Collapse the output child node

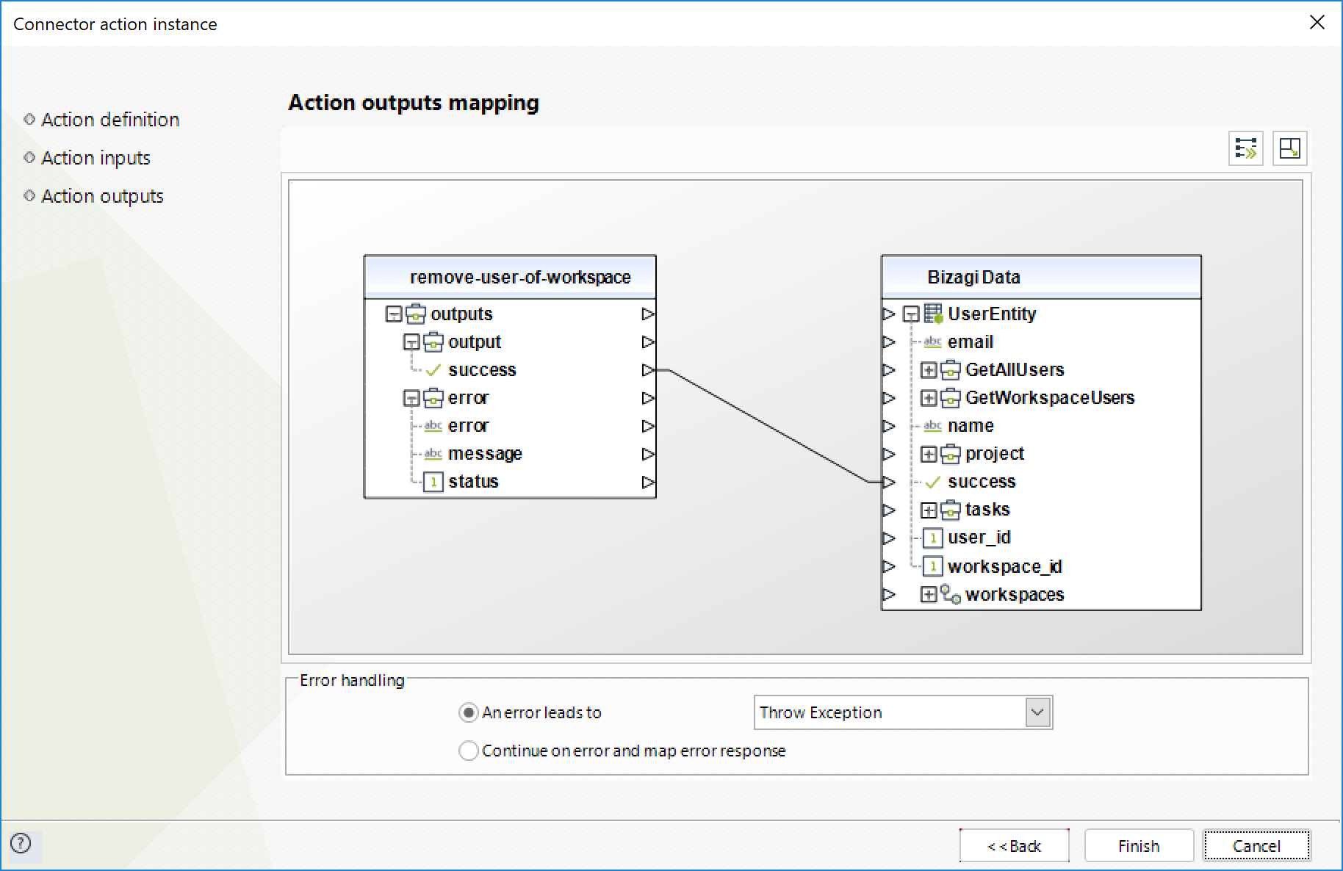coord(411,342)
